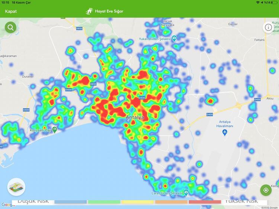This screenshot has width=279, height=209.
Task: Select the yellow legend color swatch
Action: (138, 202)
